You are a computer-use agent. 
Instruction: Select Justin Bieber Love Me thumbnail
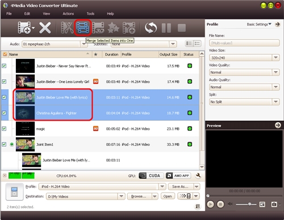click(x=25, y=97)
